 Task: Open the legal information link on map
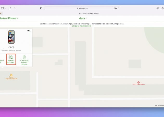[x=160, y=106]
